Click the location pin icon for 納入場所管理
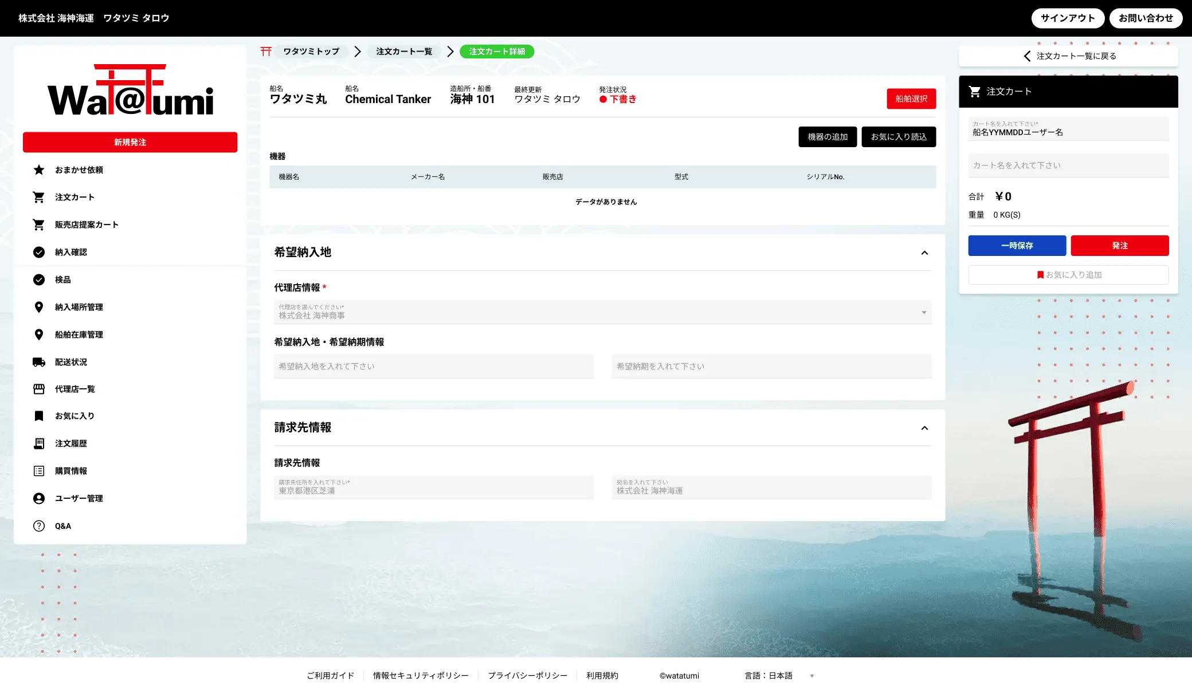The height and width of the screenshot is (694, 1192). pos(39,307)
